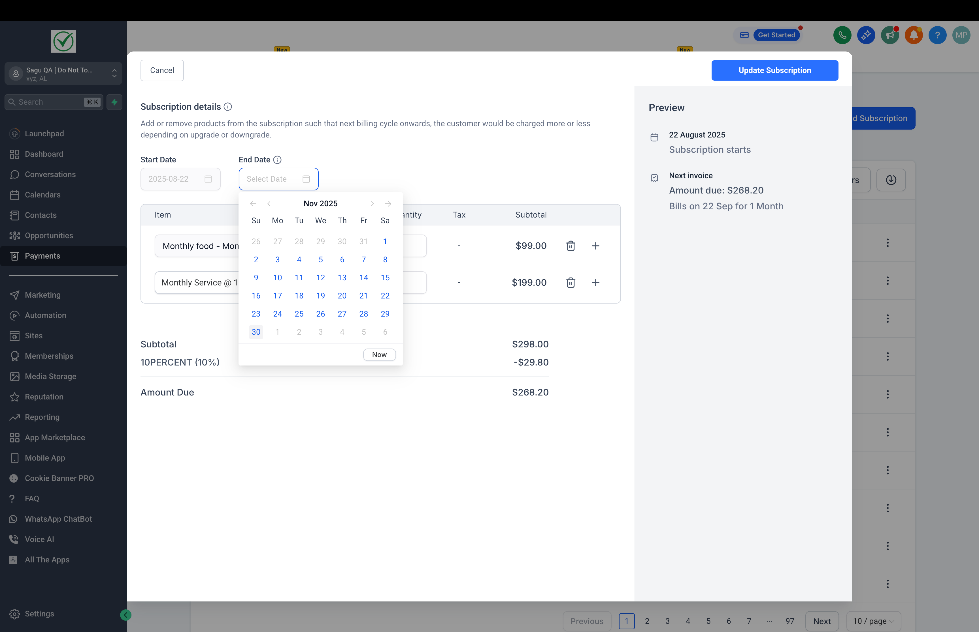
Task: Open the 10 per page selector
Action: [x=873, y=621]
